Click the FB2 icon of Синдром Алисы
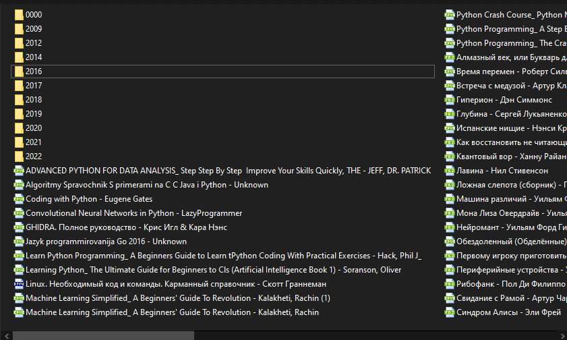The height and width of the screenshot is (340, 567). coord(450,312)
